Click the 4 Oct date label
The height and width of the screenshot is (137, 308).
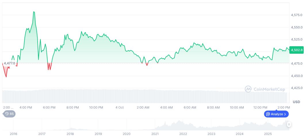pyautogui.click(x=120, y=107)
